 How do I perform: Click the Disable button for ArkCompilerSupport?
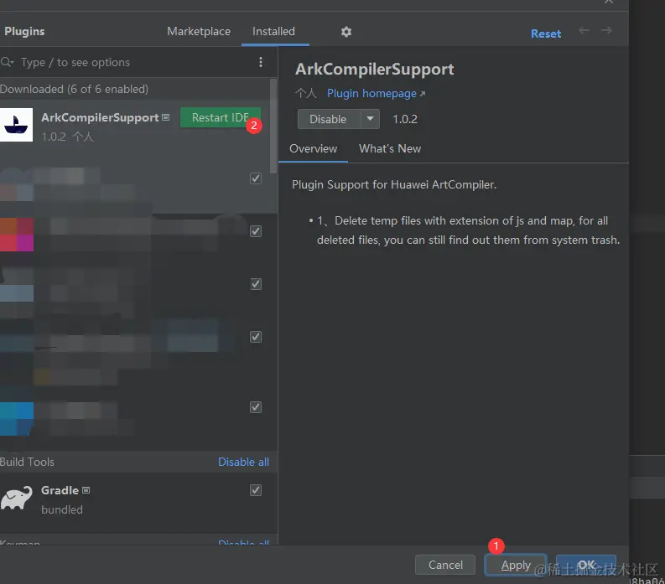329,119
